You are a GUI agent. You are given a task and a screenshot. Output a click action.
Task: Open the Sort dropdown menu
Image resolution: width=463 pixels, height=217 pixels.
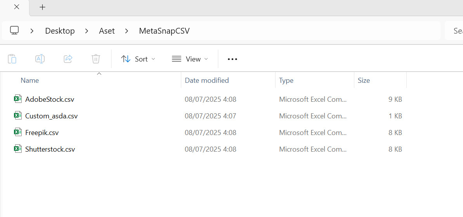pos(138,59)
